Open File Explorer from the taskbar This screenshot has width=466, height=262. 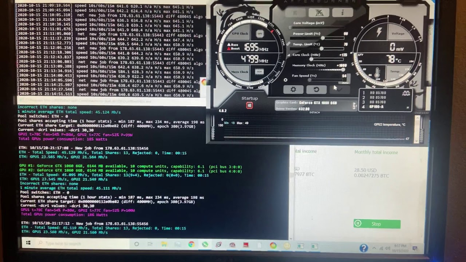164,245
